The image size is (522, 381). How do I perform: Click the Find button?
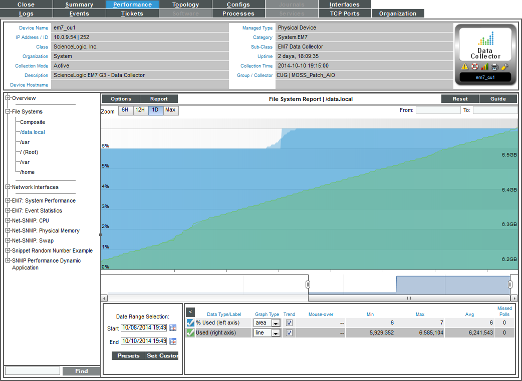click(x=81, y=371)
